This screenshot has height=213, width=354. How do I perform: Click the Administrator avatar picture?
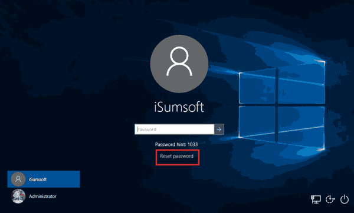[18, 197]
